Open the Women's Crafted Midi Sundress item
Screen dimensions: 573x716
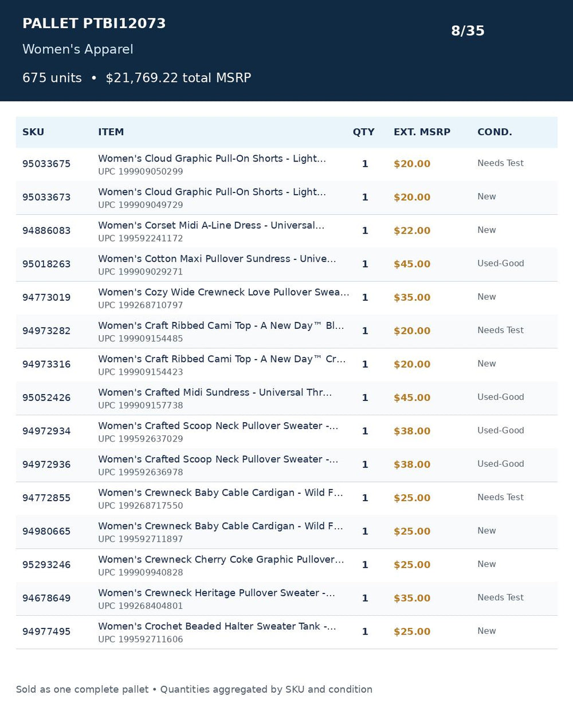pyautogui.click(x=215, y=392)
